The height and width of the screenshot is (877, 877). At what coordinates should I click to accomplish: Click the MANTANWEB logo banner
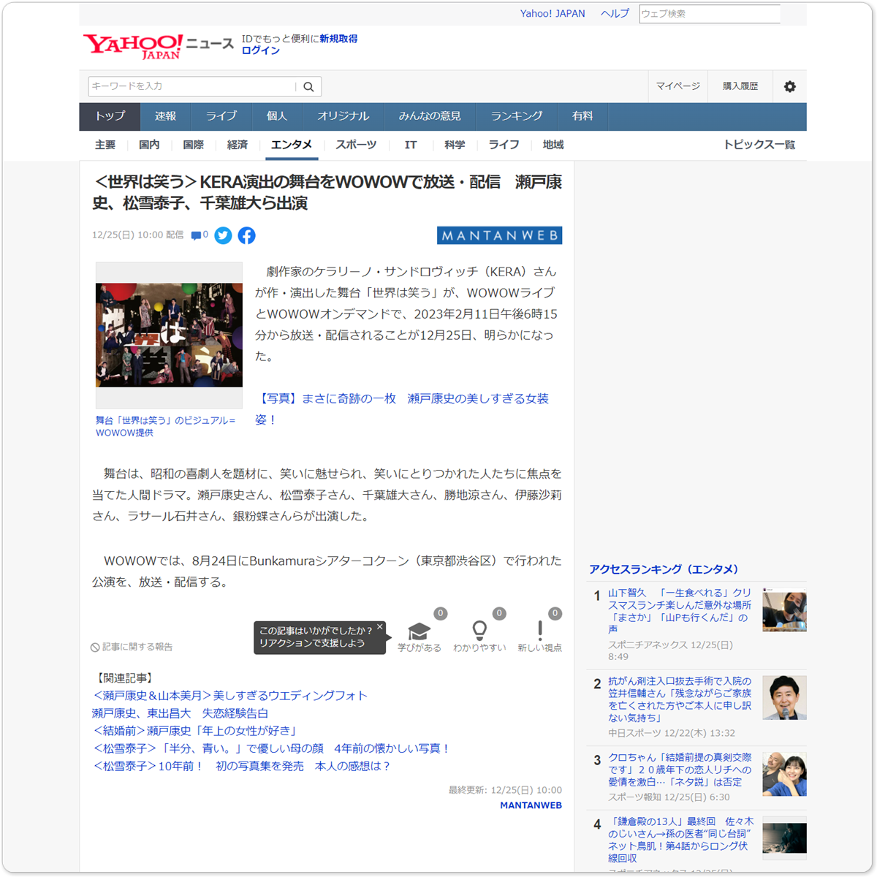[x=499, y=235]
